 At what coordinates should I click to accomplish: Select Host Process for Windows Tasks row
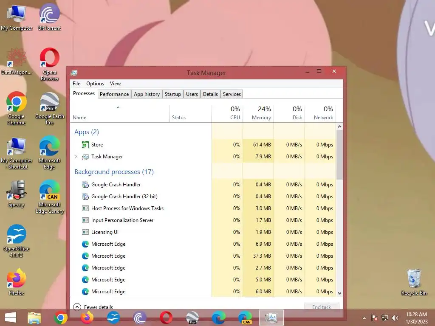point(203,208)
